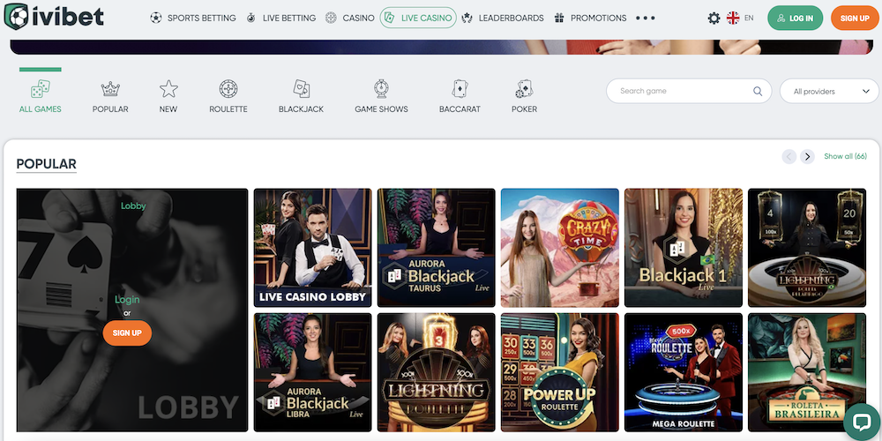The height and width of the screenshot is (441, 882).
Task: Open settings gear icon in header
Action: (714, 18)
